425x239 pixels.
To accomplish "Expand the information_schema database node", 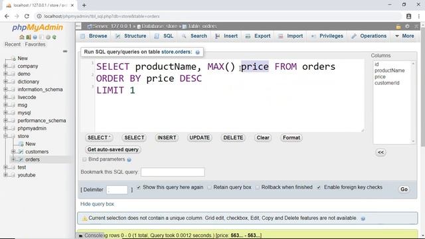I will tap(5, 89).
